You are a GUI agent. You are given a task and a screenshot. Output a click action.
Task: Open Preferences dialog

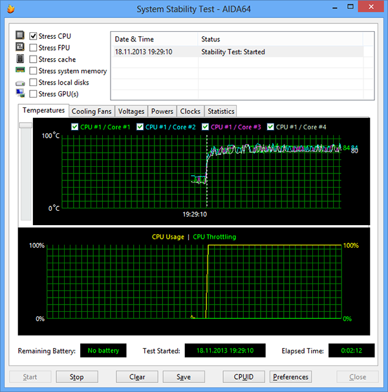290,376
